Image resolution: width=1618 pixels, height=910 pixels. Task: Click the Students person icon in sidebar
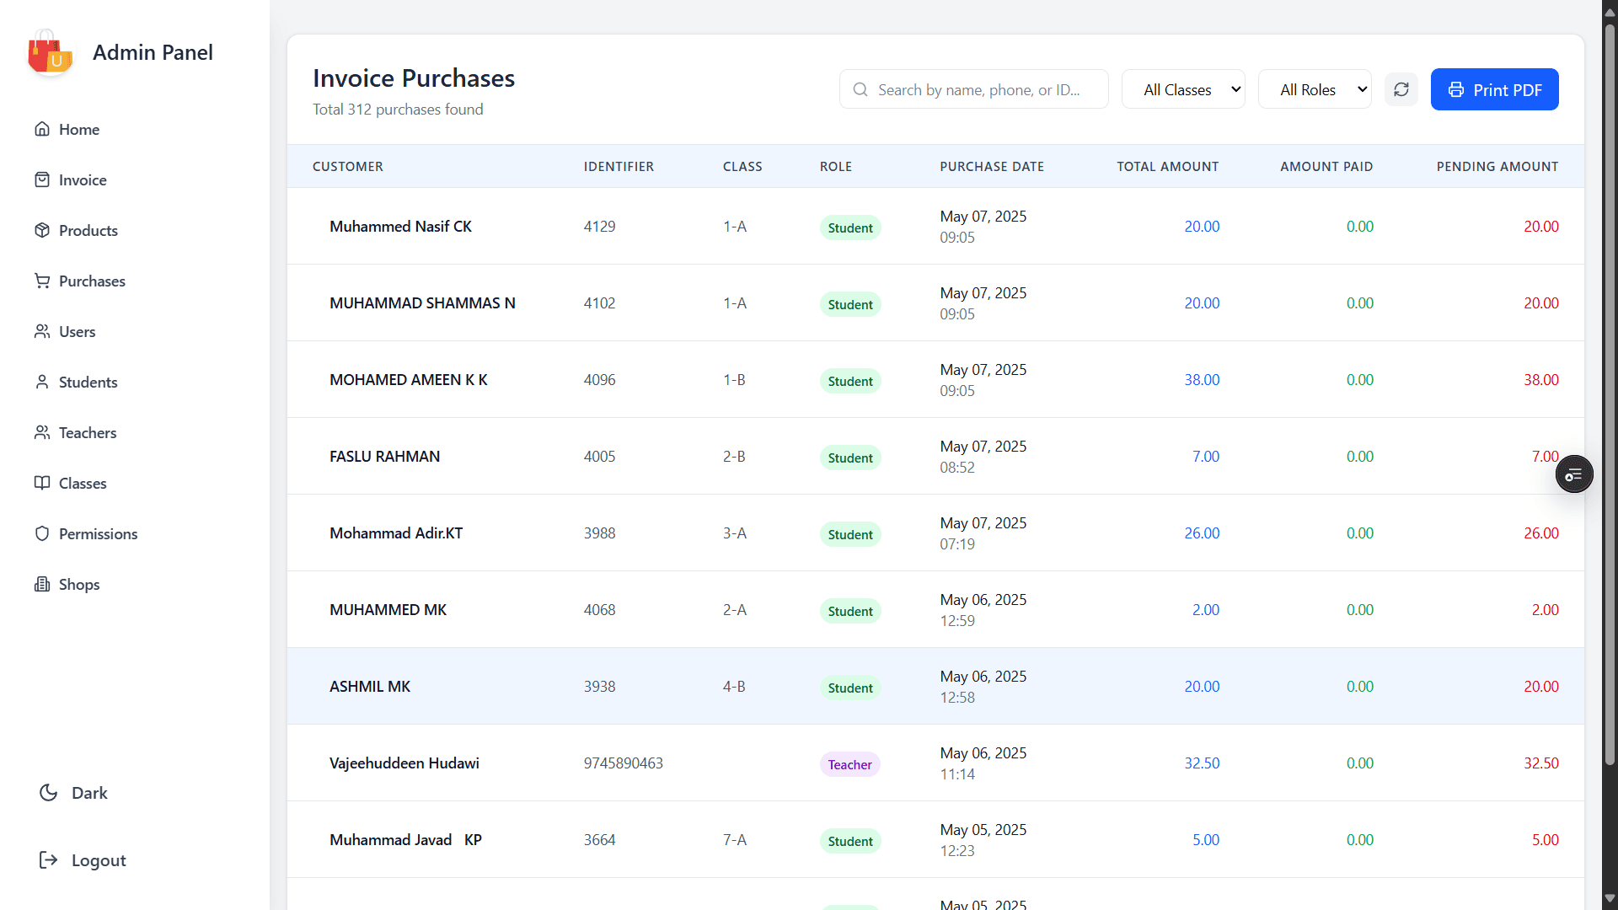coord(42,382)
